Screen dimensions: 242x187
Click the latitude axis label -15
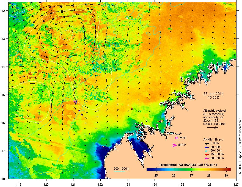(x=3, y=95)
